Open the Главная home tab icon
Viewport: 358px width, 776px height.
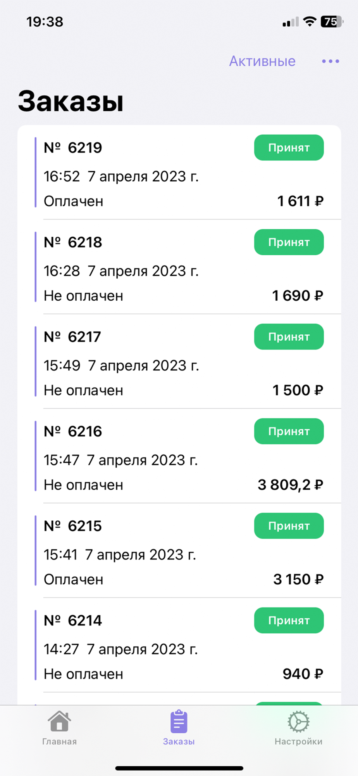pos(59,722)
